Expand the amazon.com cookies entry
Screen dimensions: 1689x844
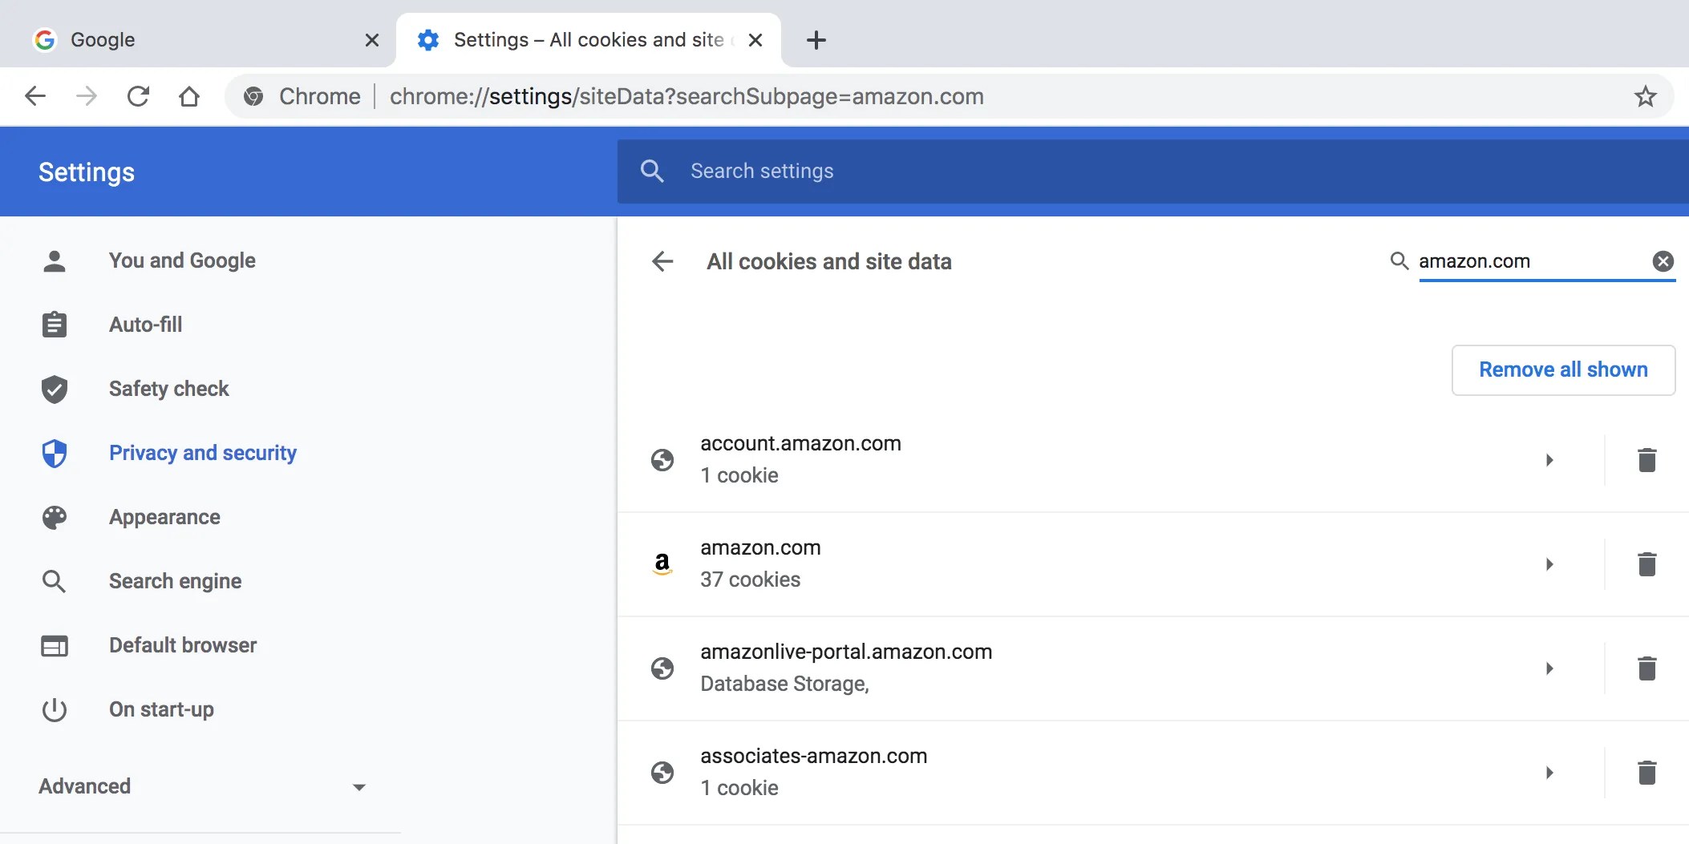click(x=1549, y=564)
